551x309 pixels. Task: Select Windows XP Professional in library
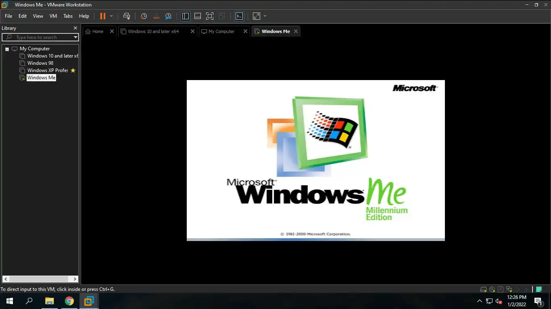[47, 70]
